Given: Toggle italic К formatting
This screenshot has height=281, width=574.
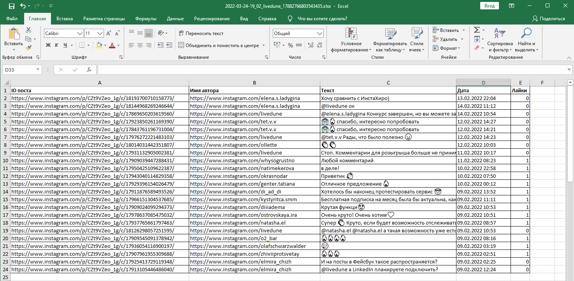Looking at the screenshot, I should click(57, 45).
